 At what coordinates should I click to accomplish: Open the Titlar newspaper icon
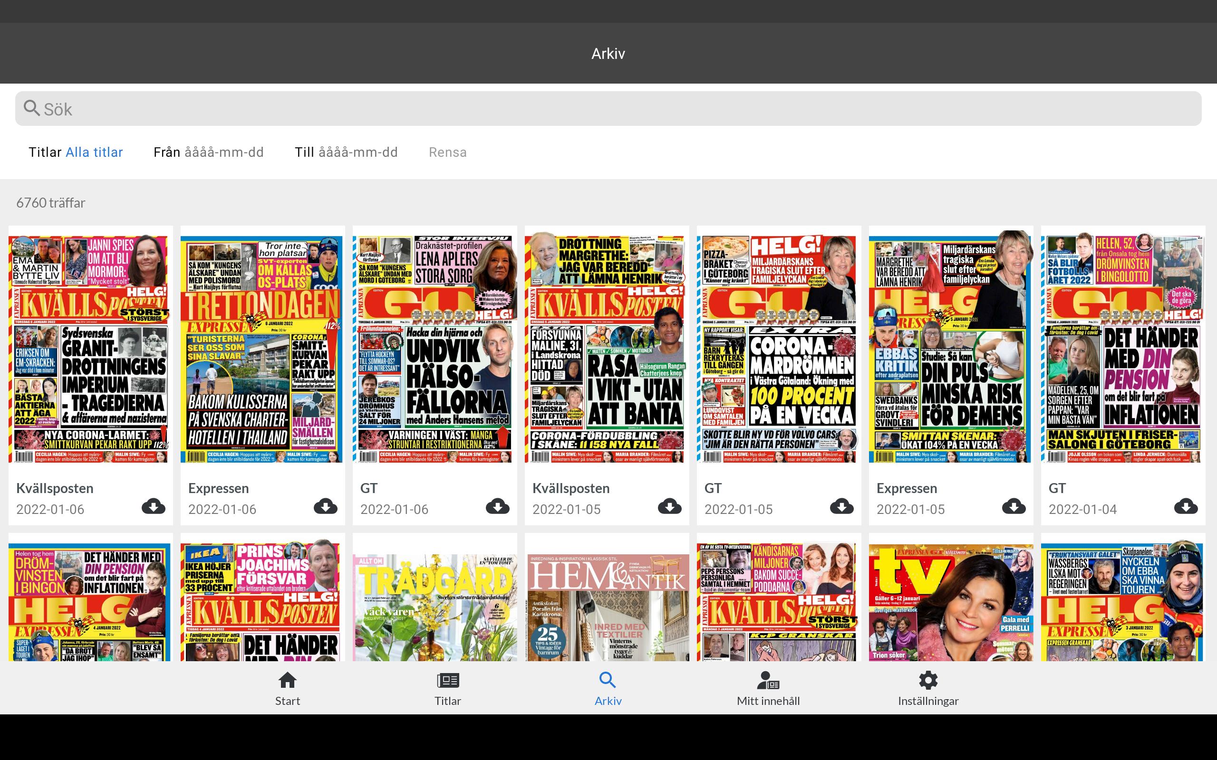pos(447,680)
